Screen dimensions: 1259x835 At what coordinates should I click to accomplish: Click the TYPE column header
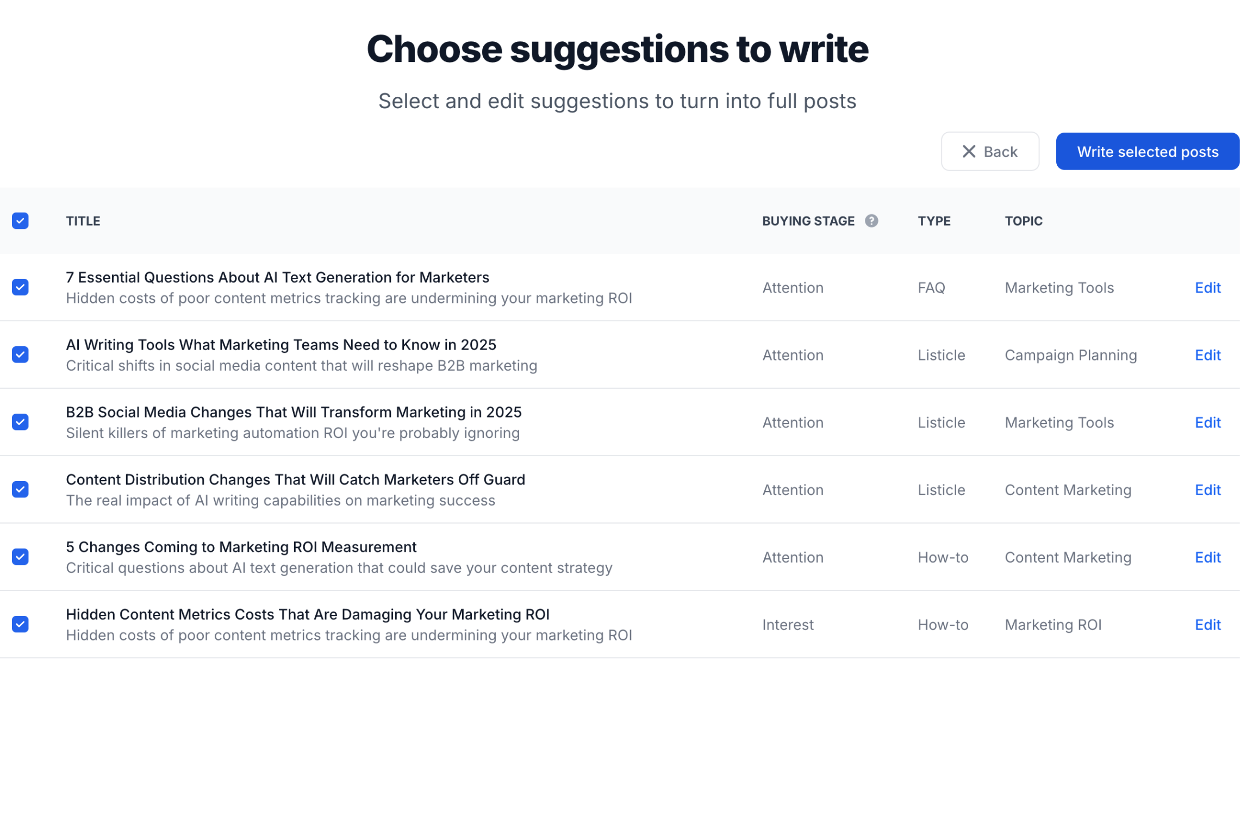pos(933,221)
